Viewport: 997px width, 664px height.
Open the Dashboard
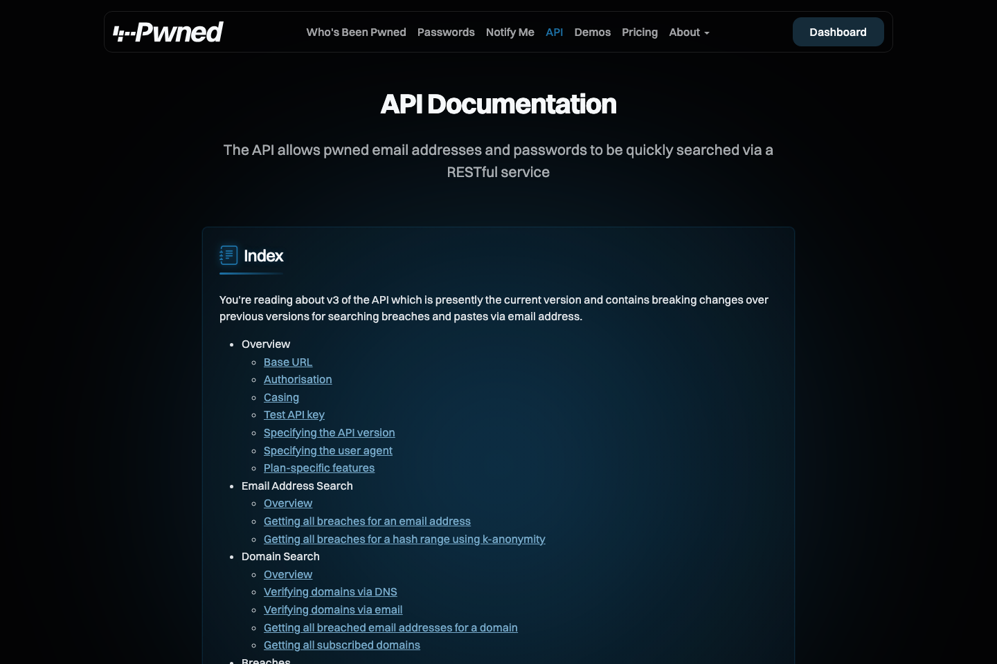pos(838,32)
